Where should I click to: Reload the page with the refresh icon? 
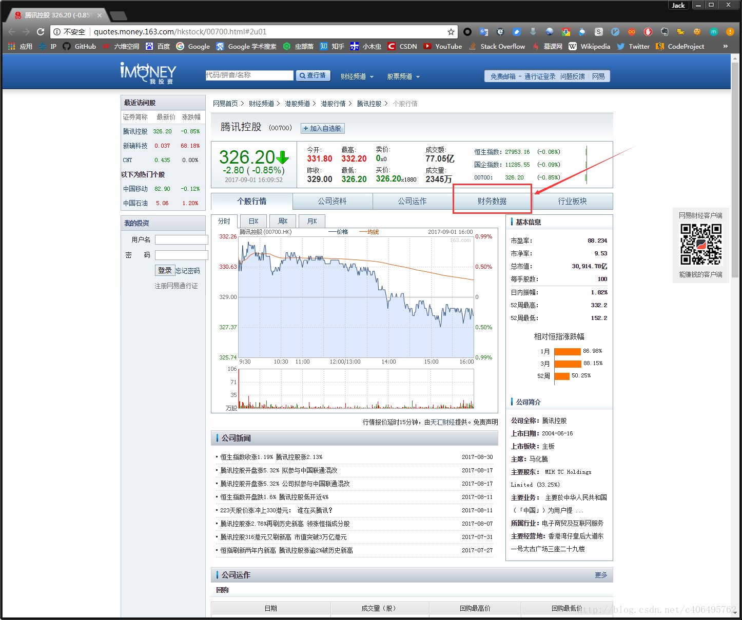pyautogui.click(x=41, y=32)
